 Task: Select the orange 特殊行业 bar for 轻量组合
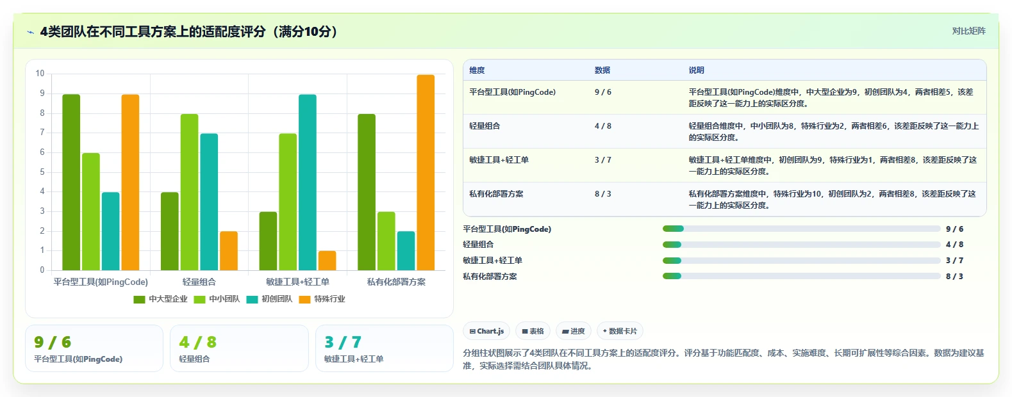click(x=229, y=251)
